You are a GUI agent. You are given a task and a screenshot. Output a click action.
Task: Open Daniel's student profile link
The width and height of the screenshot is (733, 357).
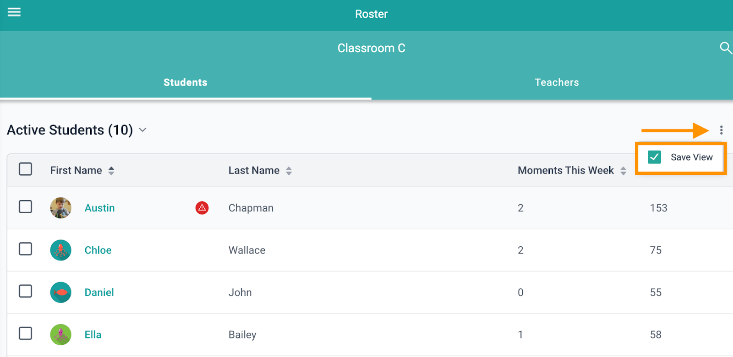pyautogui.click(x=99, y=292)
